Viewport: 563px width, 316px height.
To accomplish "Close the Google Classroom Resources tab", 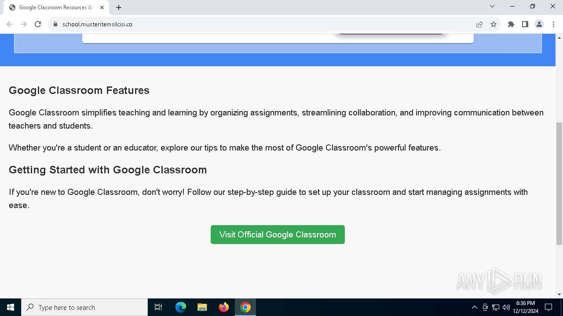I will 102,7.
